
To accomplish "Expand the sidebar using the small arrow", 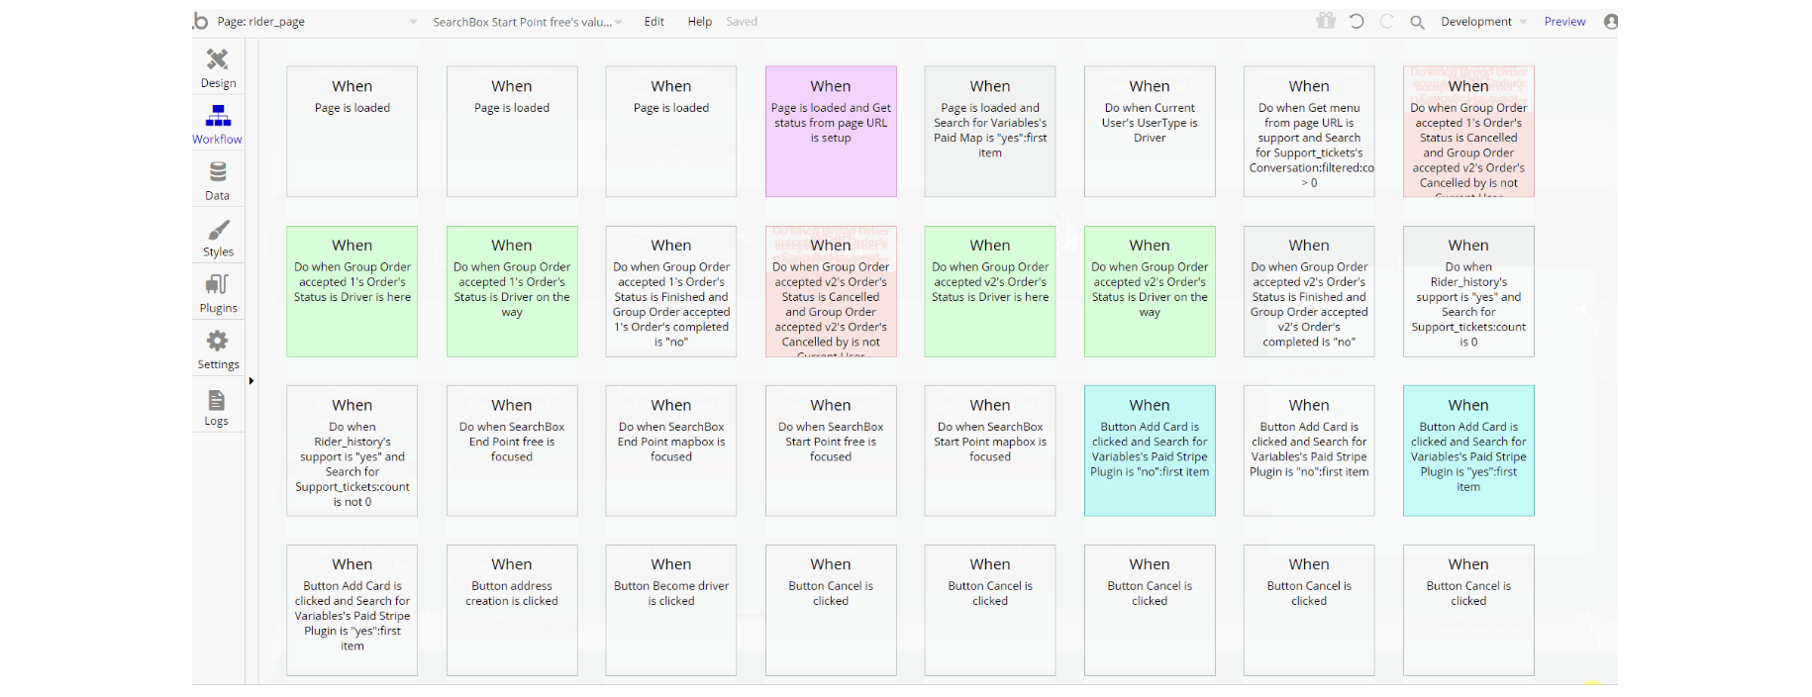I will click(x=252, y=380).
